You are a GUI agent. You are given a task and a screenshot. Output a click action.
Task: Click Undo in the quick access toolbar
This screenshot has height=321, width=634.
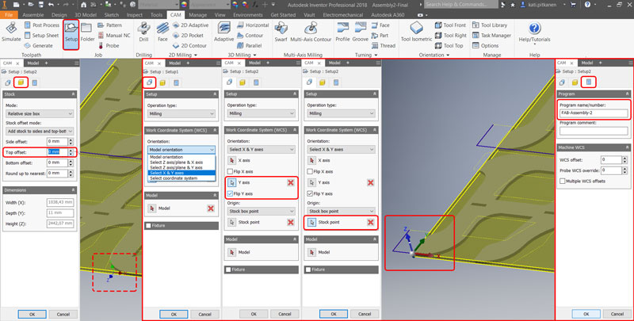point(51,5)
